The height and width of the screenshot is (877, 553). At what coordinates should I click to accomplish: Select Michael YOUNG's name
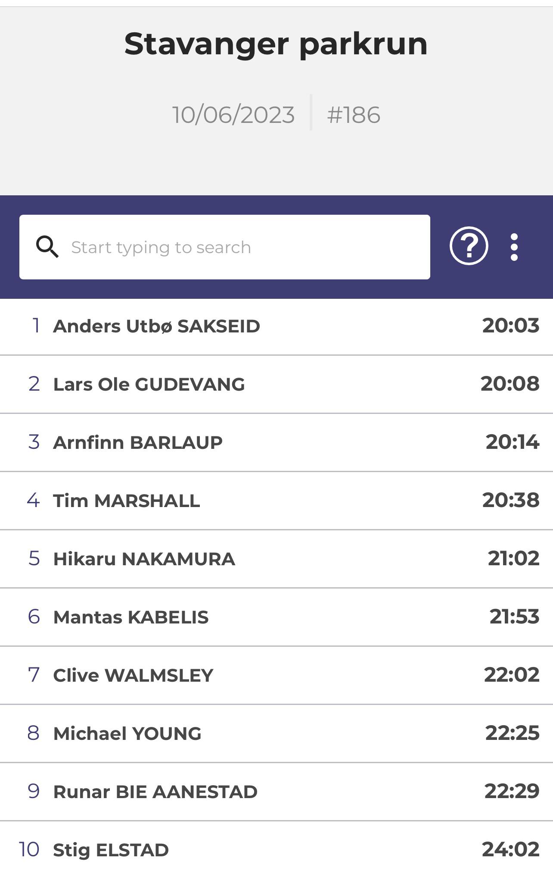pyautogui.click(x=127, y=734)
